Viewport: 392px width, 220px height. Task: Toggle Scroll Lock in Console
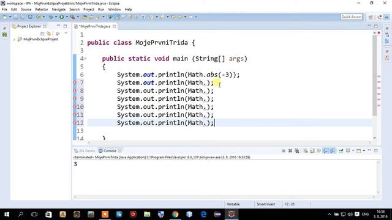pos(312,151)
